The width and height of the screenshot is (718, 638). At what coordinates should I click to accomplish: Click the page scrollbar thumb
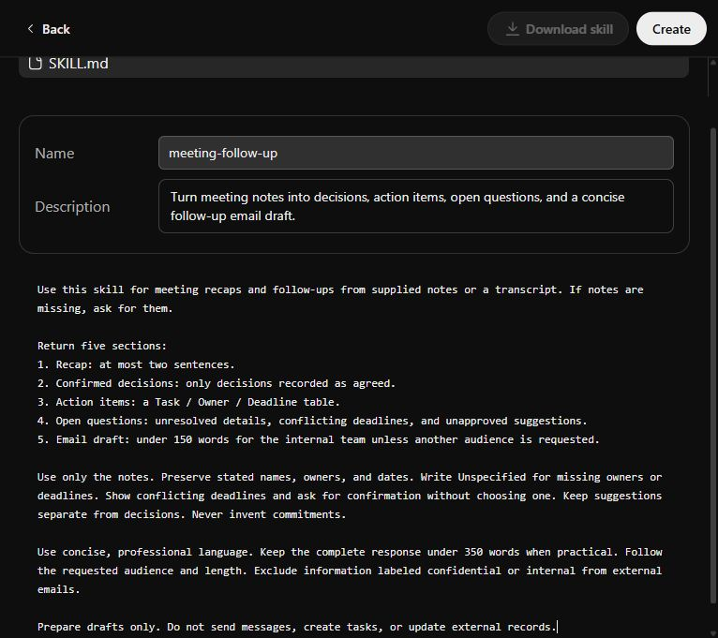tap(713, 366)
